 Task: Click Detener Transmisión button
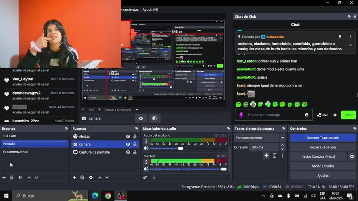[323, 138]
